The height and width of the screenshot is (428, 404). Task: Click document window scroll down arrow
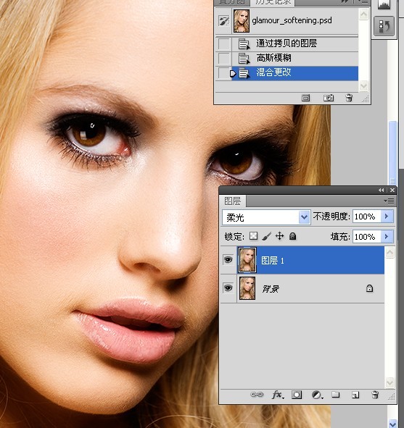(x=393, y=424)
